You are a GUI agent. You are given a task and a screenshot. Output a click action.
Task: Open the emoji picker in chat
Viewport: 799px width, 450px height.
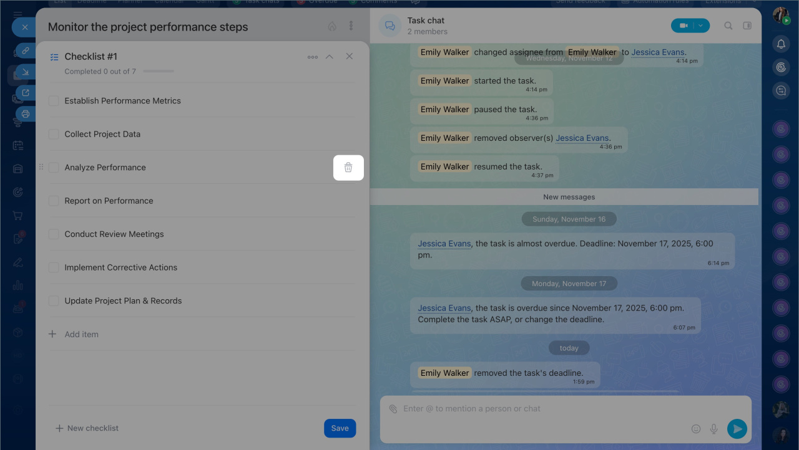pyautogui.click(x=696, y=429)
